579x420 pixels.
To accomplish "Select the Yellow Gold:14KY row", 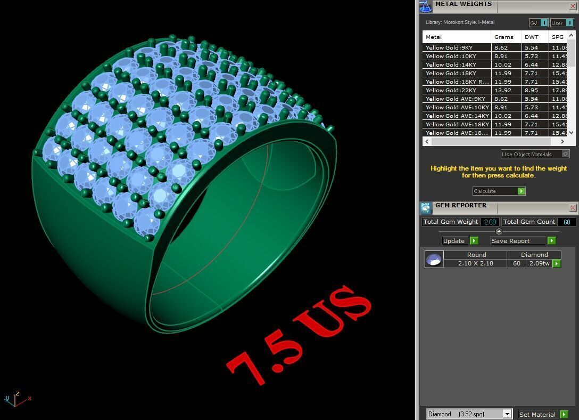I will (x=495, y=64).
